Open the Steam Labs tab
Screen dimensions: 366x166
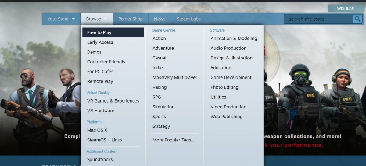[x=188, y=19]
